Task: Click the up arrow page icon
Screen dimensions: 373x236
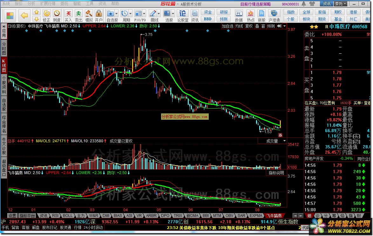Action: [x=36, y=12]
